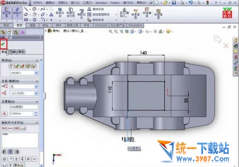Select the Line sketch tool
The height and width of the screenshot is (167, 239).
coord(26,9)
